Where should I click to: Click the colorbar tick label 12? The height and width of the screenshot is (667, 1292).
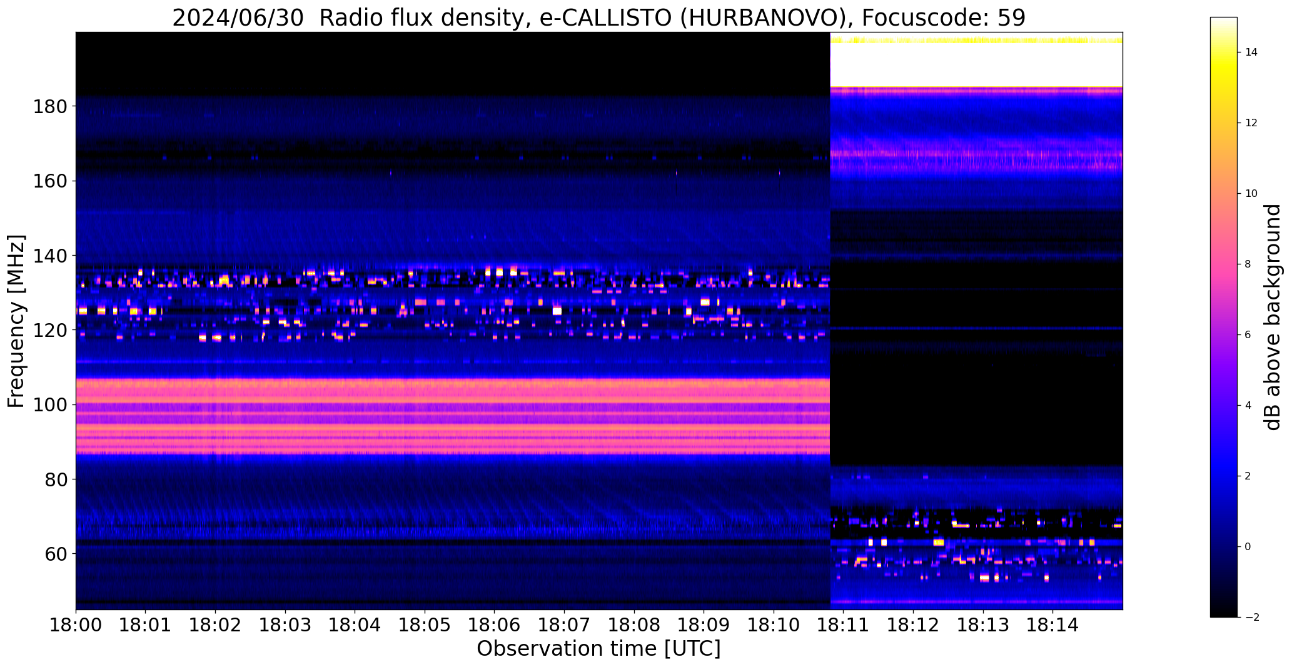pyautogui.click(x=1251, y=123)
